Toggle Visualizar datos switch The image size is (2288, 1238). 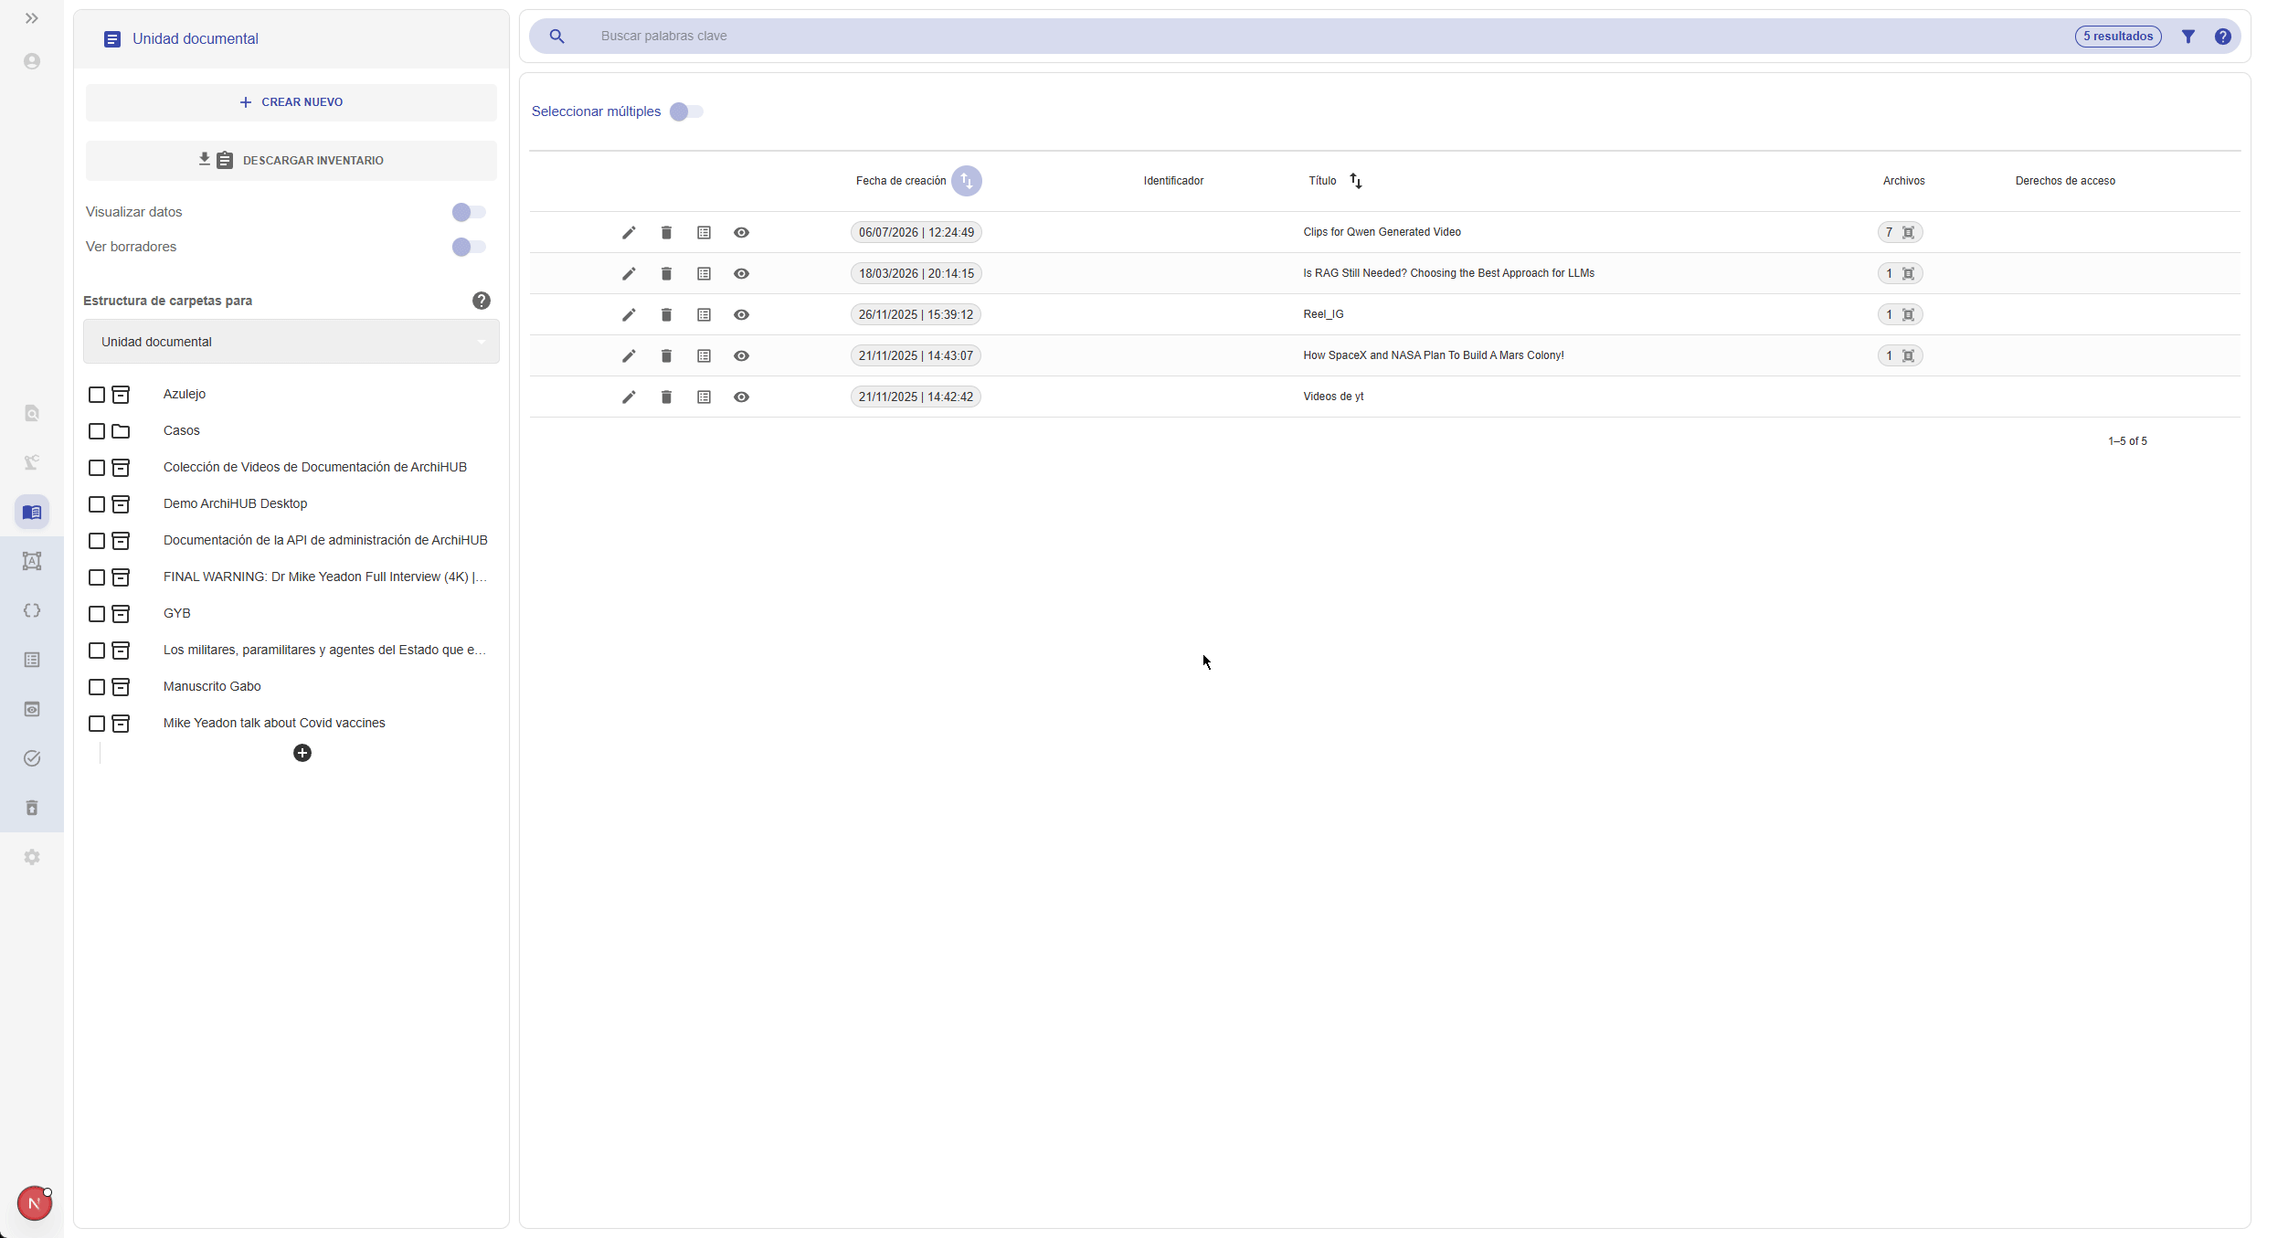pyautogui.click(x=469, y=212)
